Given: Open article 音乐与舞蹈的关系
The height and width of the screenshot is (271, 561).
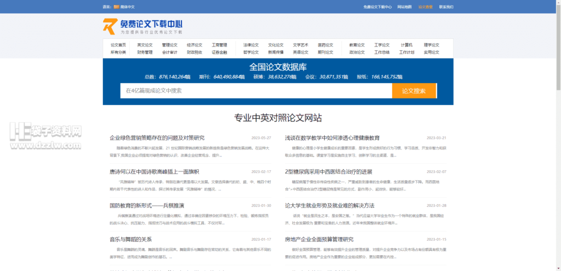Looking at the screenshot, I should point(130,239).
